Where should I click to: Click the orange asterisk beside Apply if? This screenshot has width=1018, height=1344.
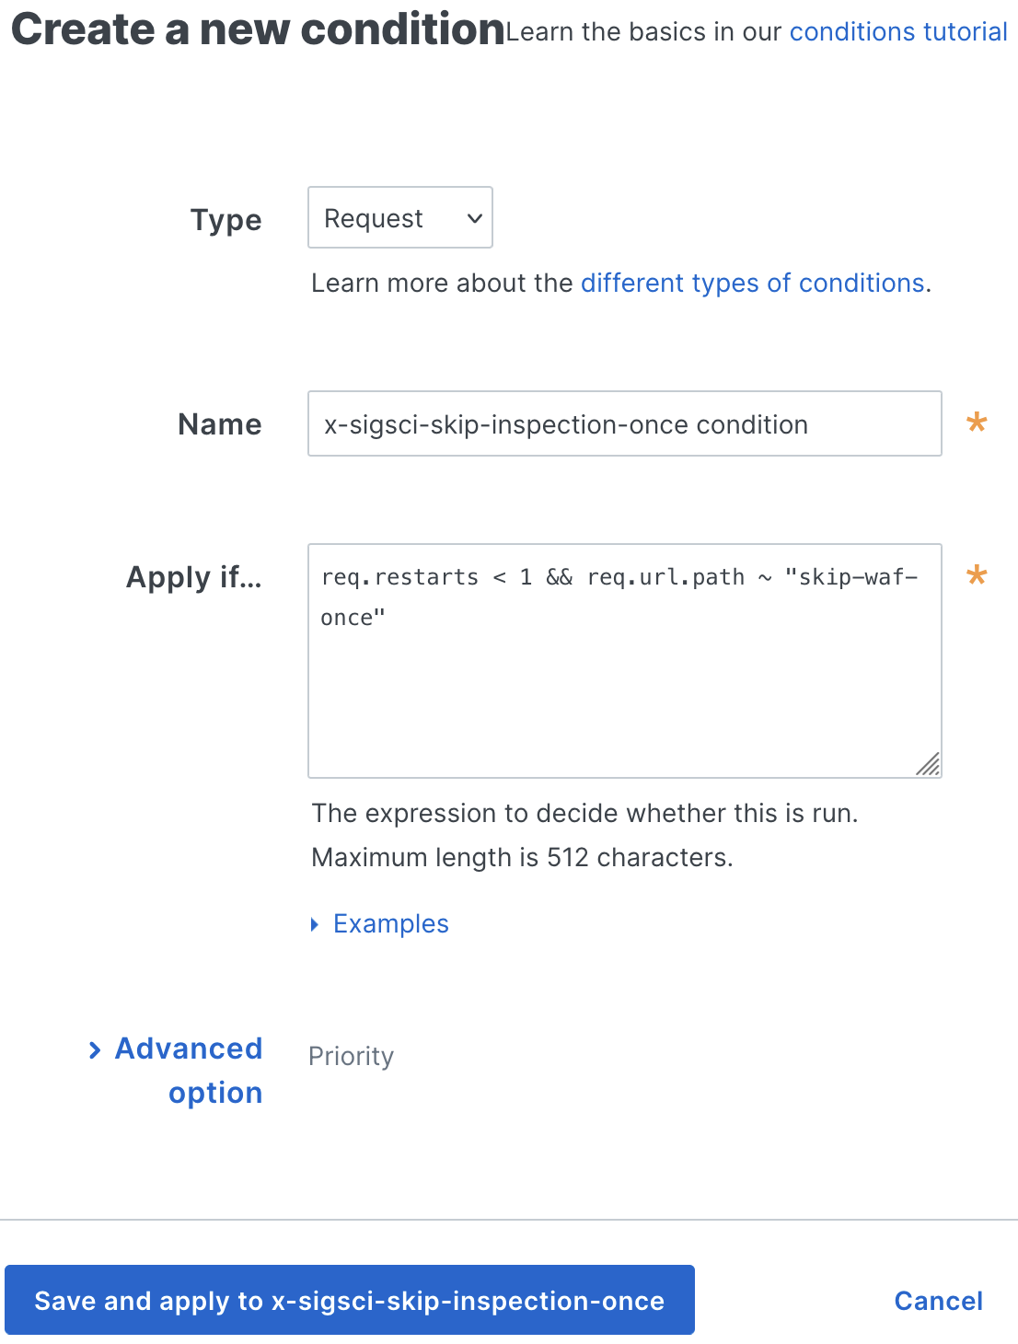[976, 575]
